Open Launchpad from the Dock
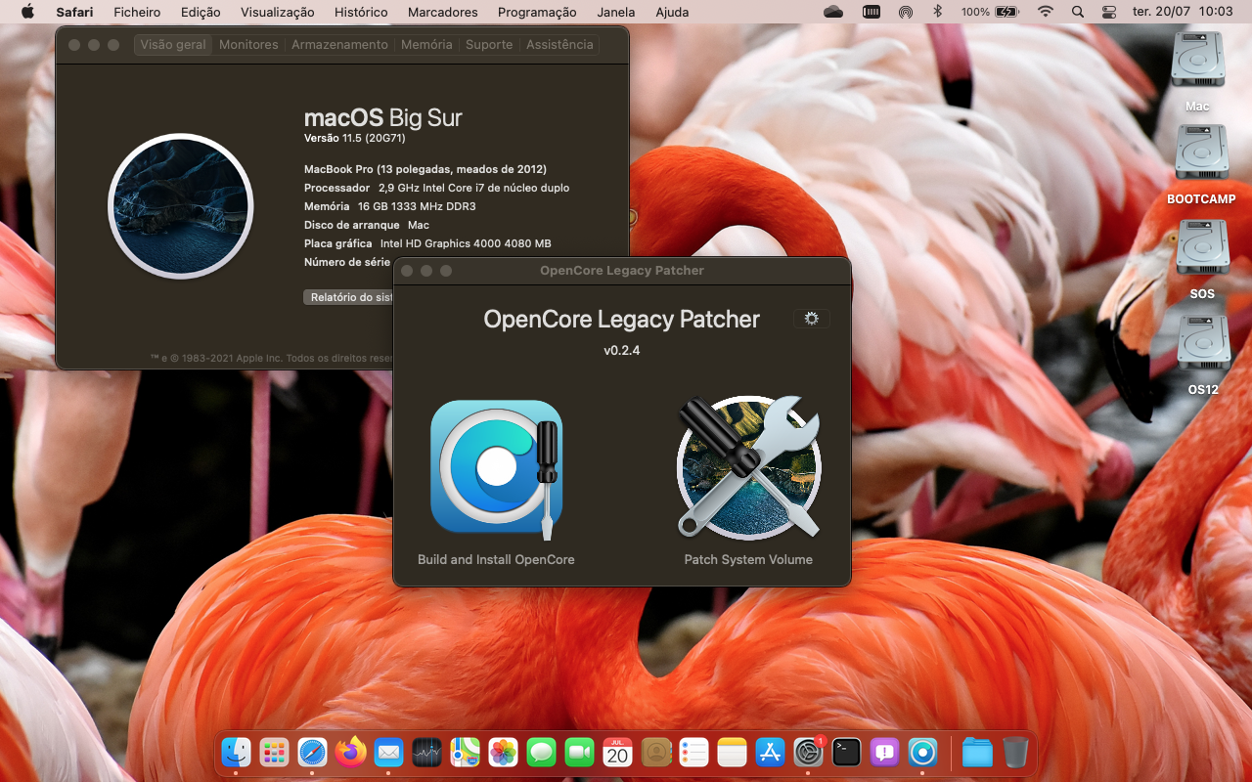Screen dimensions: 1252x782 pos(274,752)
